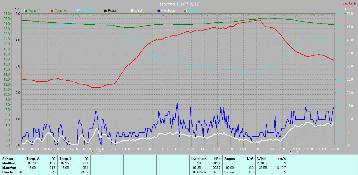
Task: Click the red Temp. A. legend swatch
Action: (x=52, y=10)
